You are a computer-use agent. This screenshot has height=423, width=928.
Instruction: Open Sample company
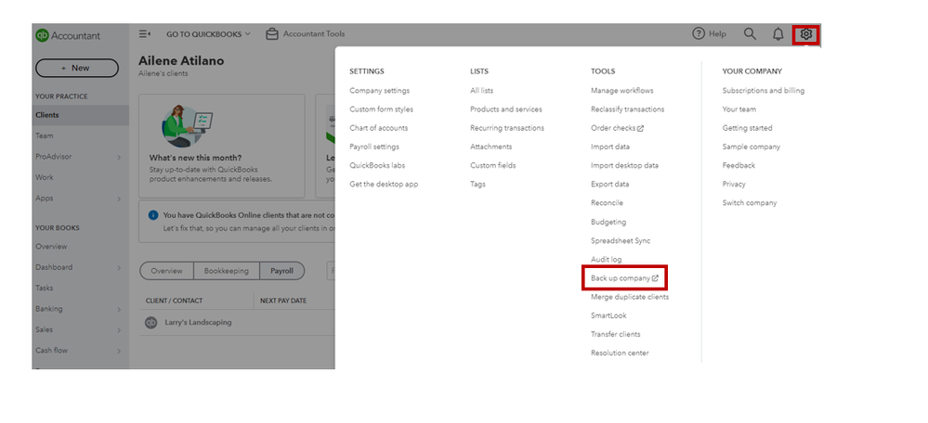pyautogui.click(x=752, y=147)
